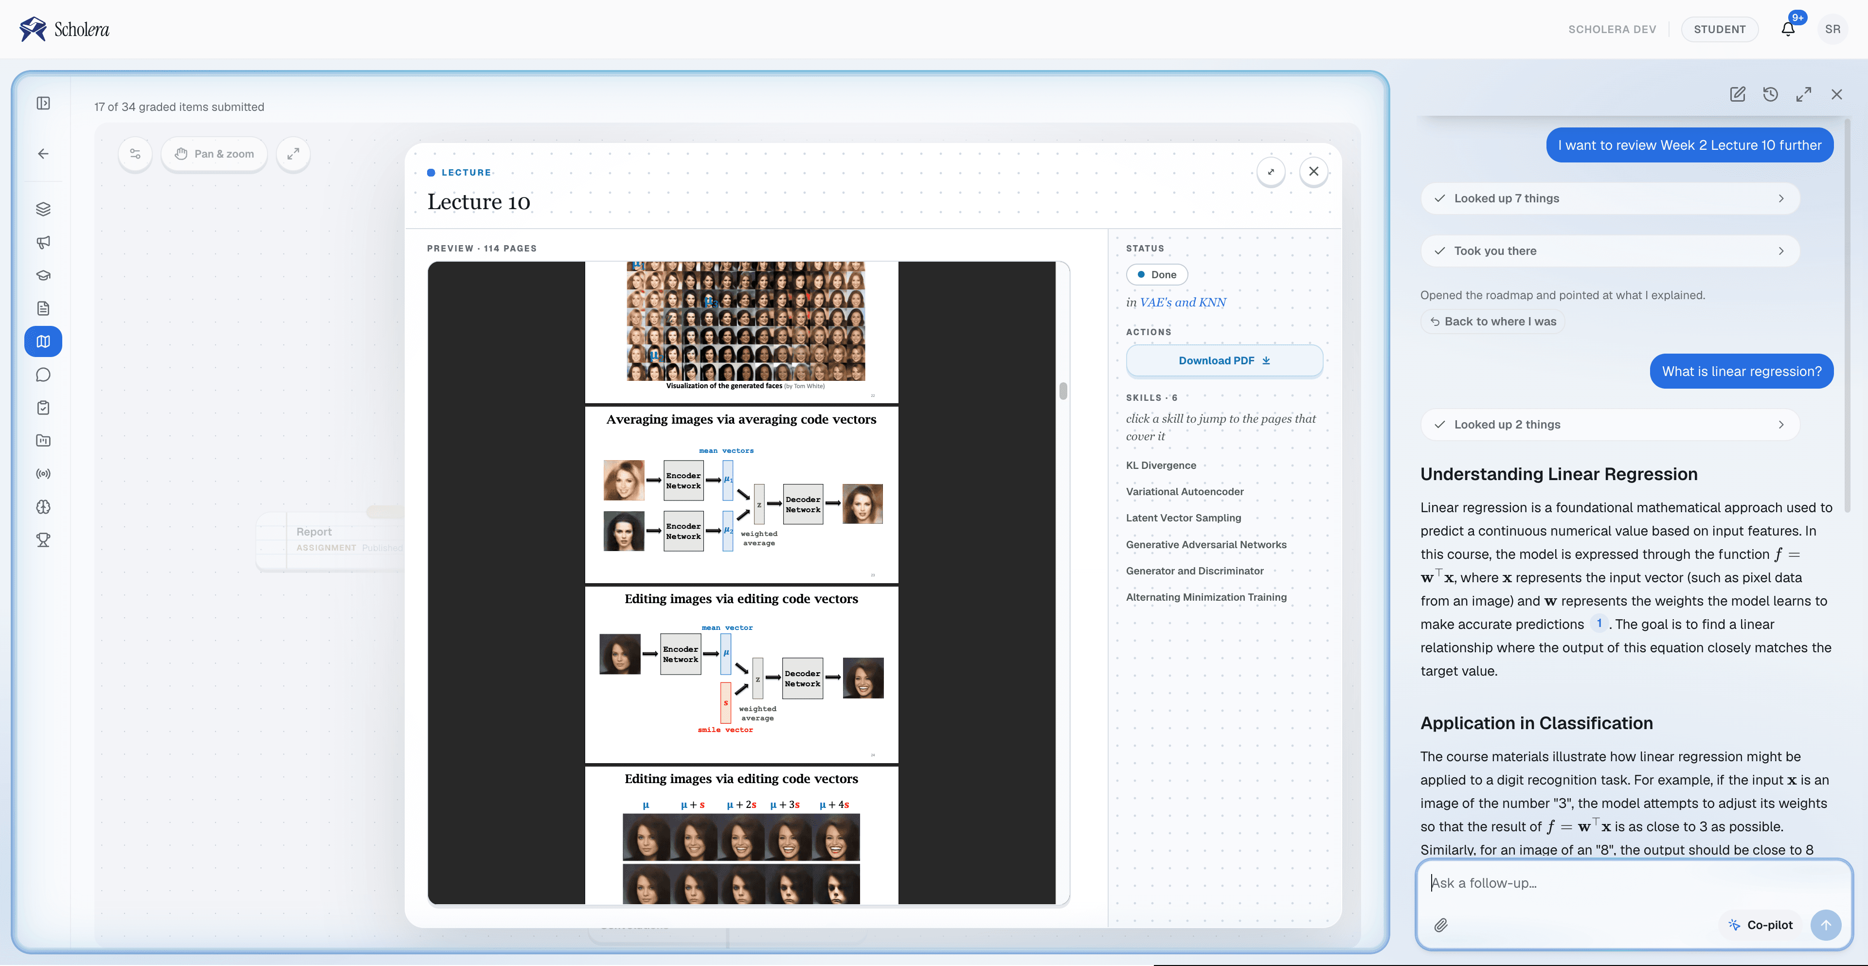This screenshot has height=966, width=1868.
Task: Jump to Variational Autoencoder skill pages
Action: click(1184, 492)
